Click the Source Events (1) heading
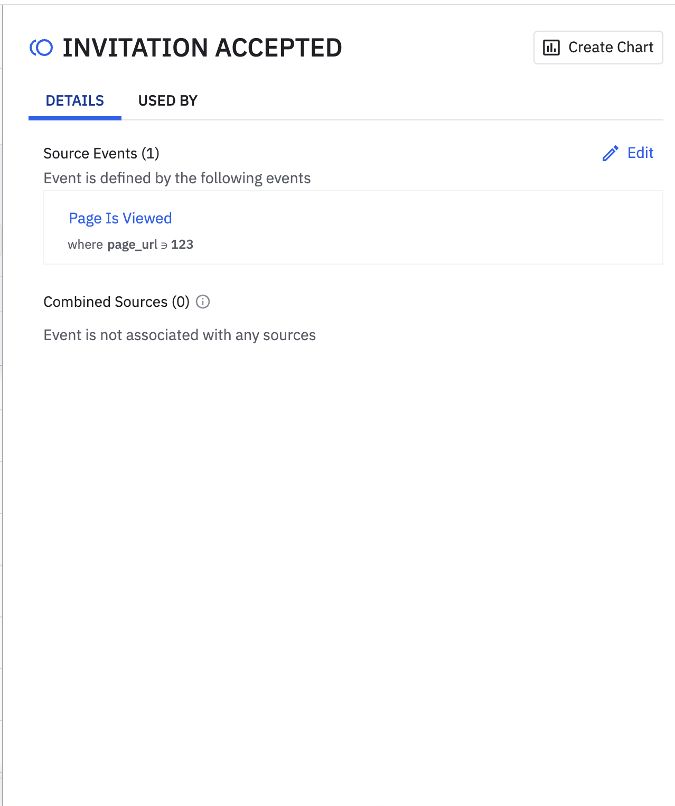675x806 pixels. point(101,153)
